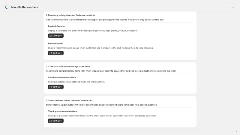
Task: Click the Discovery section heading
Action: click(70, 15)
